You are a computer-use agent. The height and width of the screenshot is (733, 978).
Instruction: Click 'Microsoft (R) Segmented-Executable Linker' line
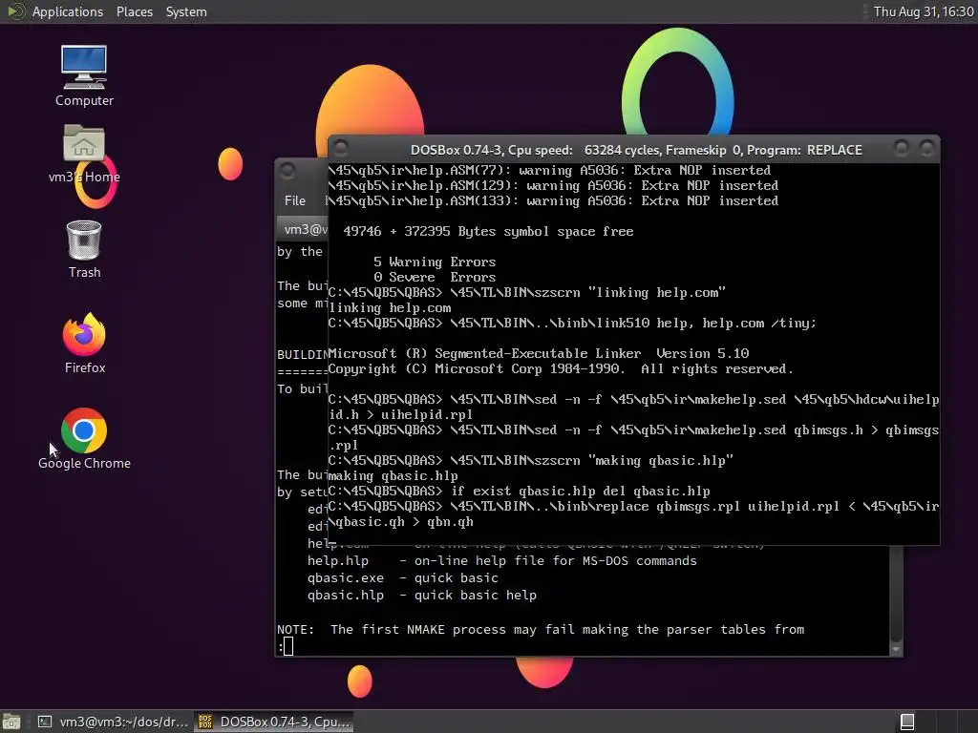(x=539, y=353)
